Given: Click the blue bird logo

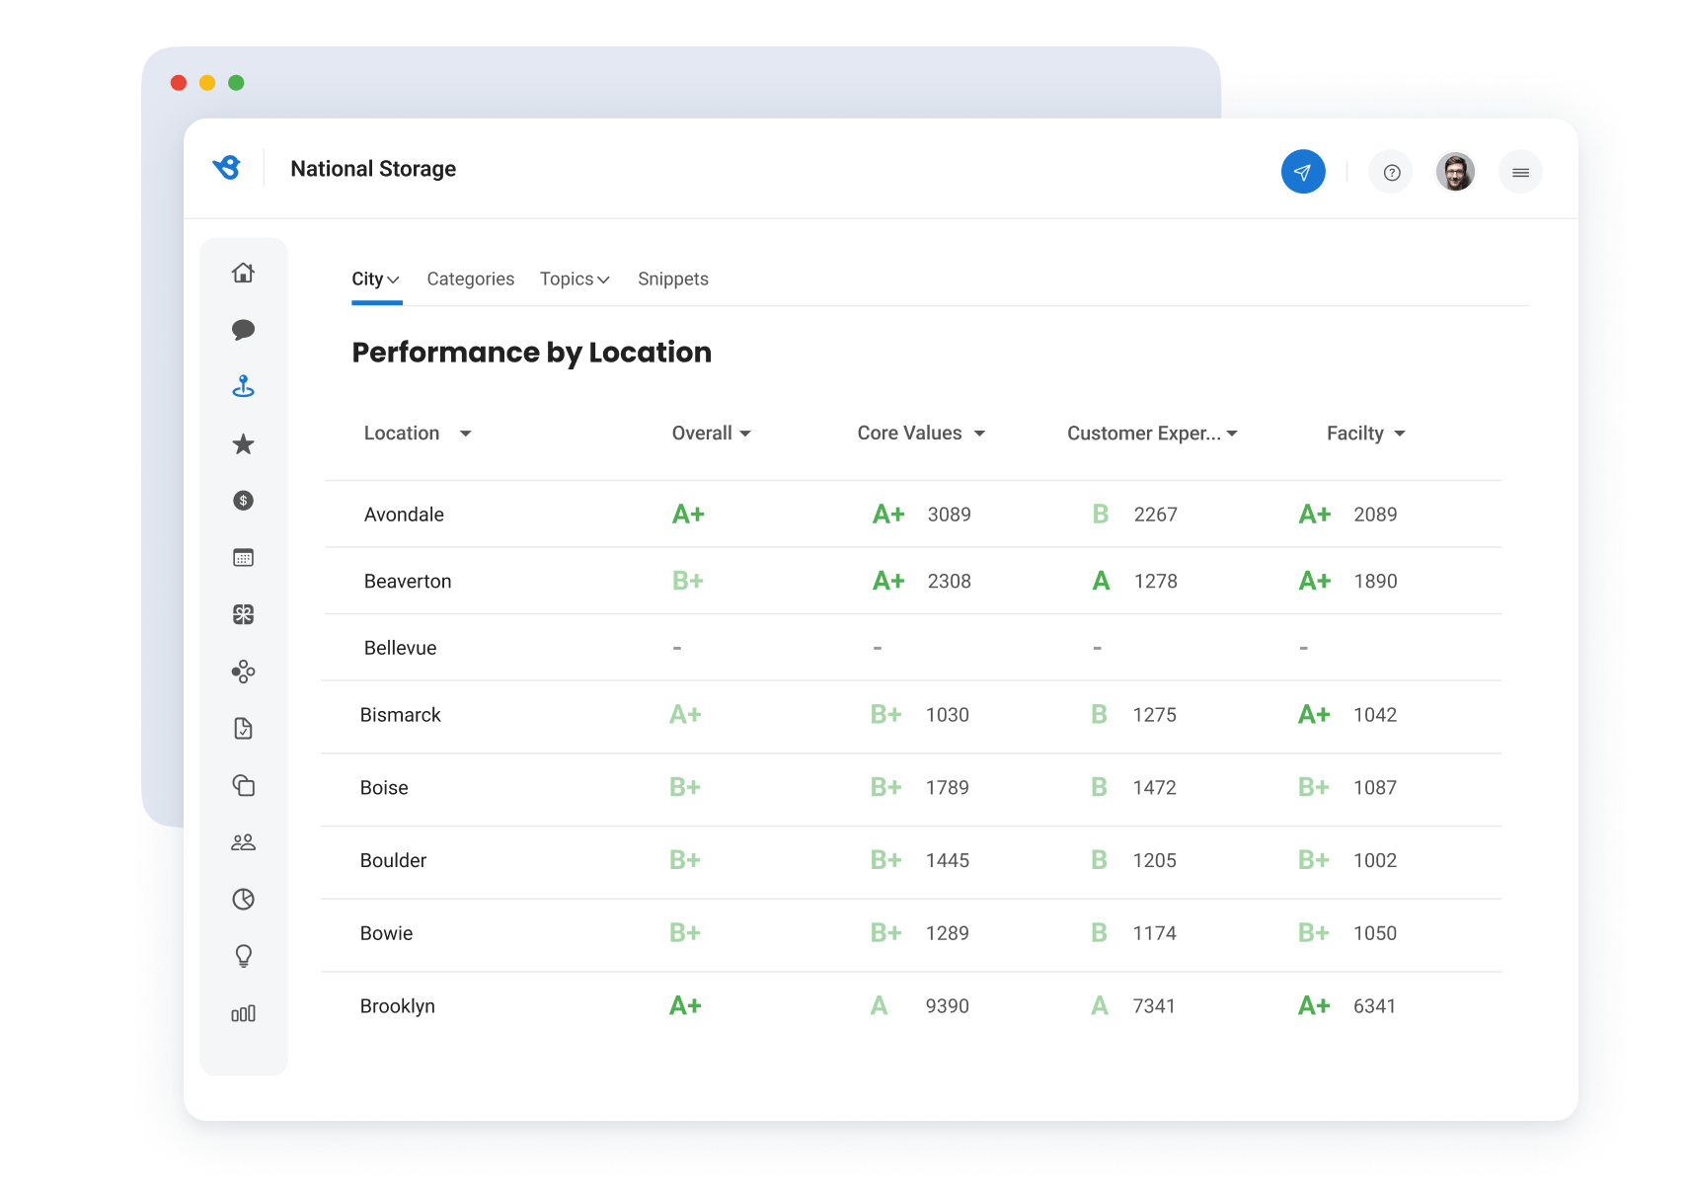Looking at the screenshot, I should pyautogui.click(x=227, y=168).
